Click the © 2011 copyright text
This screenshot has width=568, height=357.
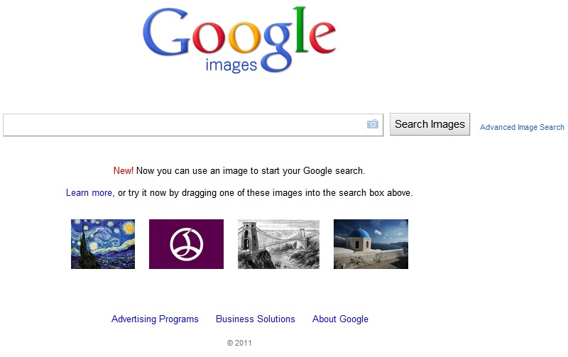pyautogui.click(x=239, y=343)
